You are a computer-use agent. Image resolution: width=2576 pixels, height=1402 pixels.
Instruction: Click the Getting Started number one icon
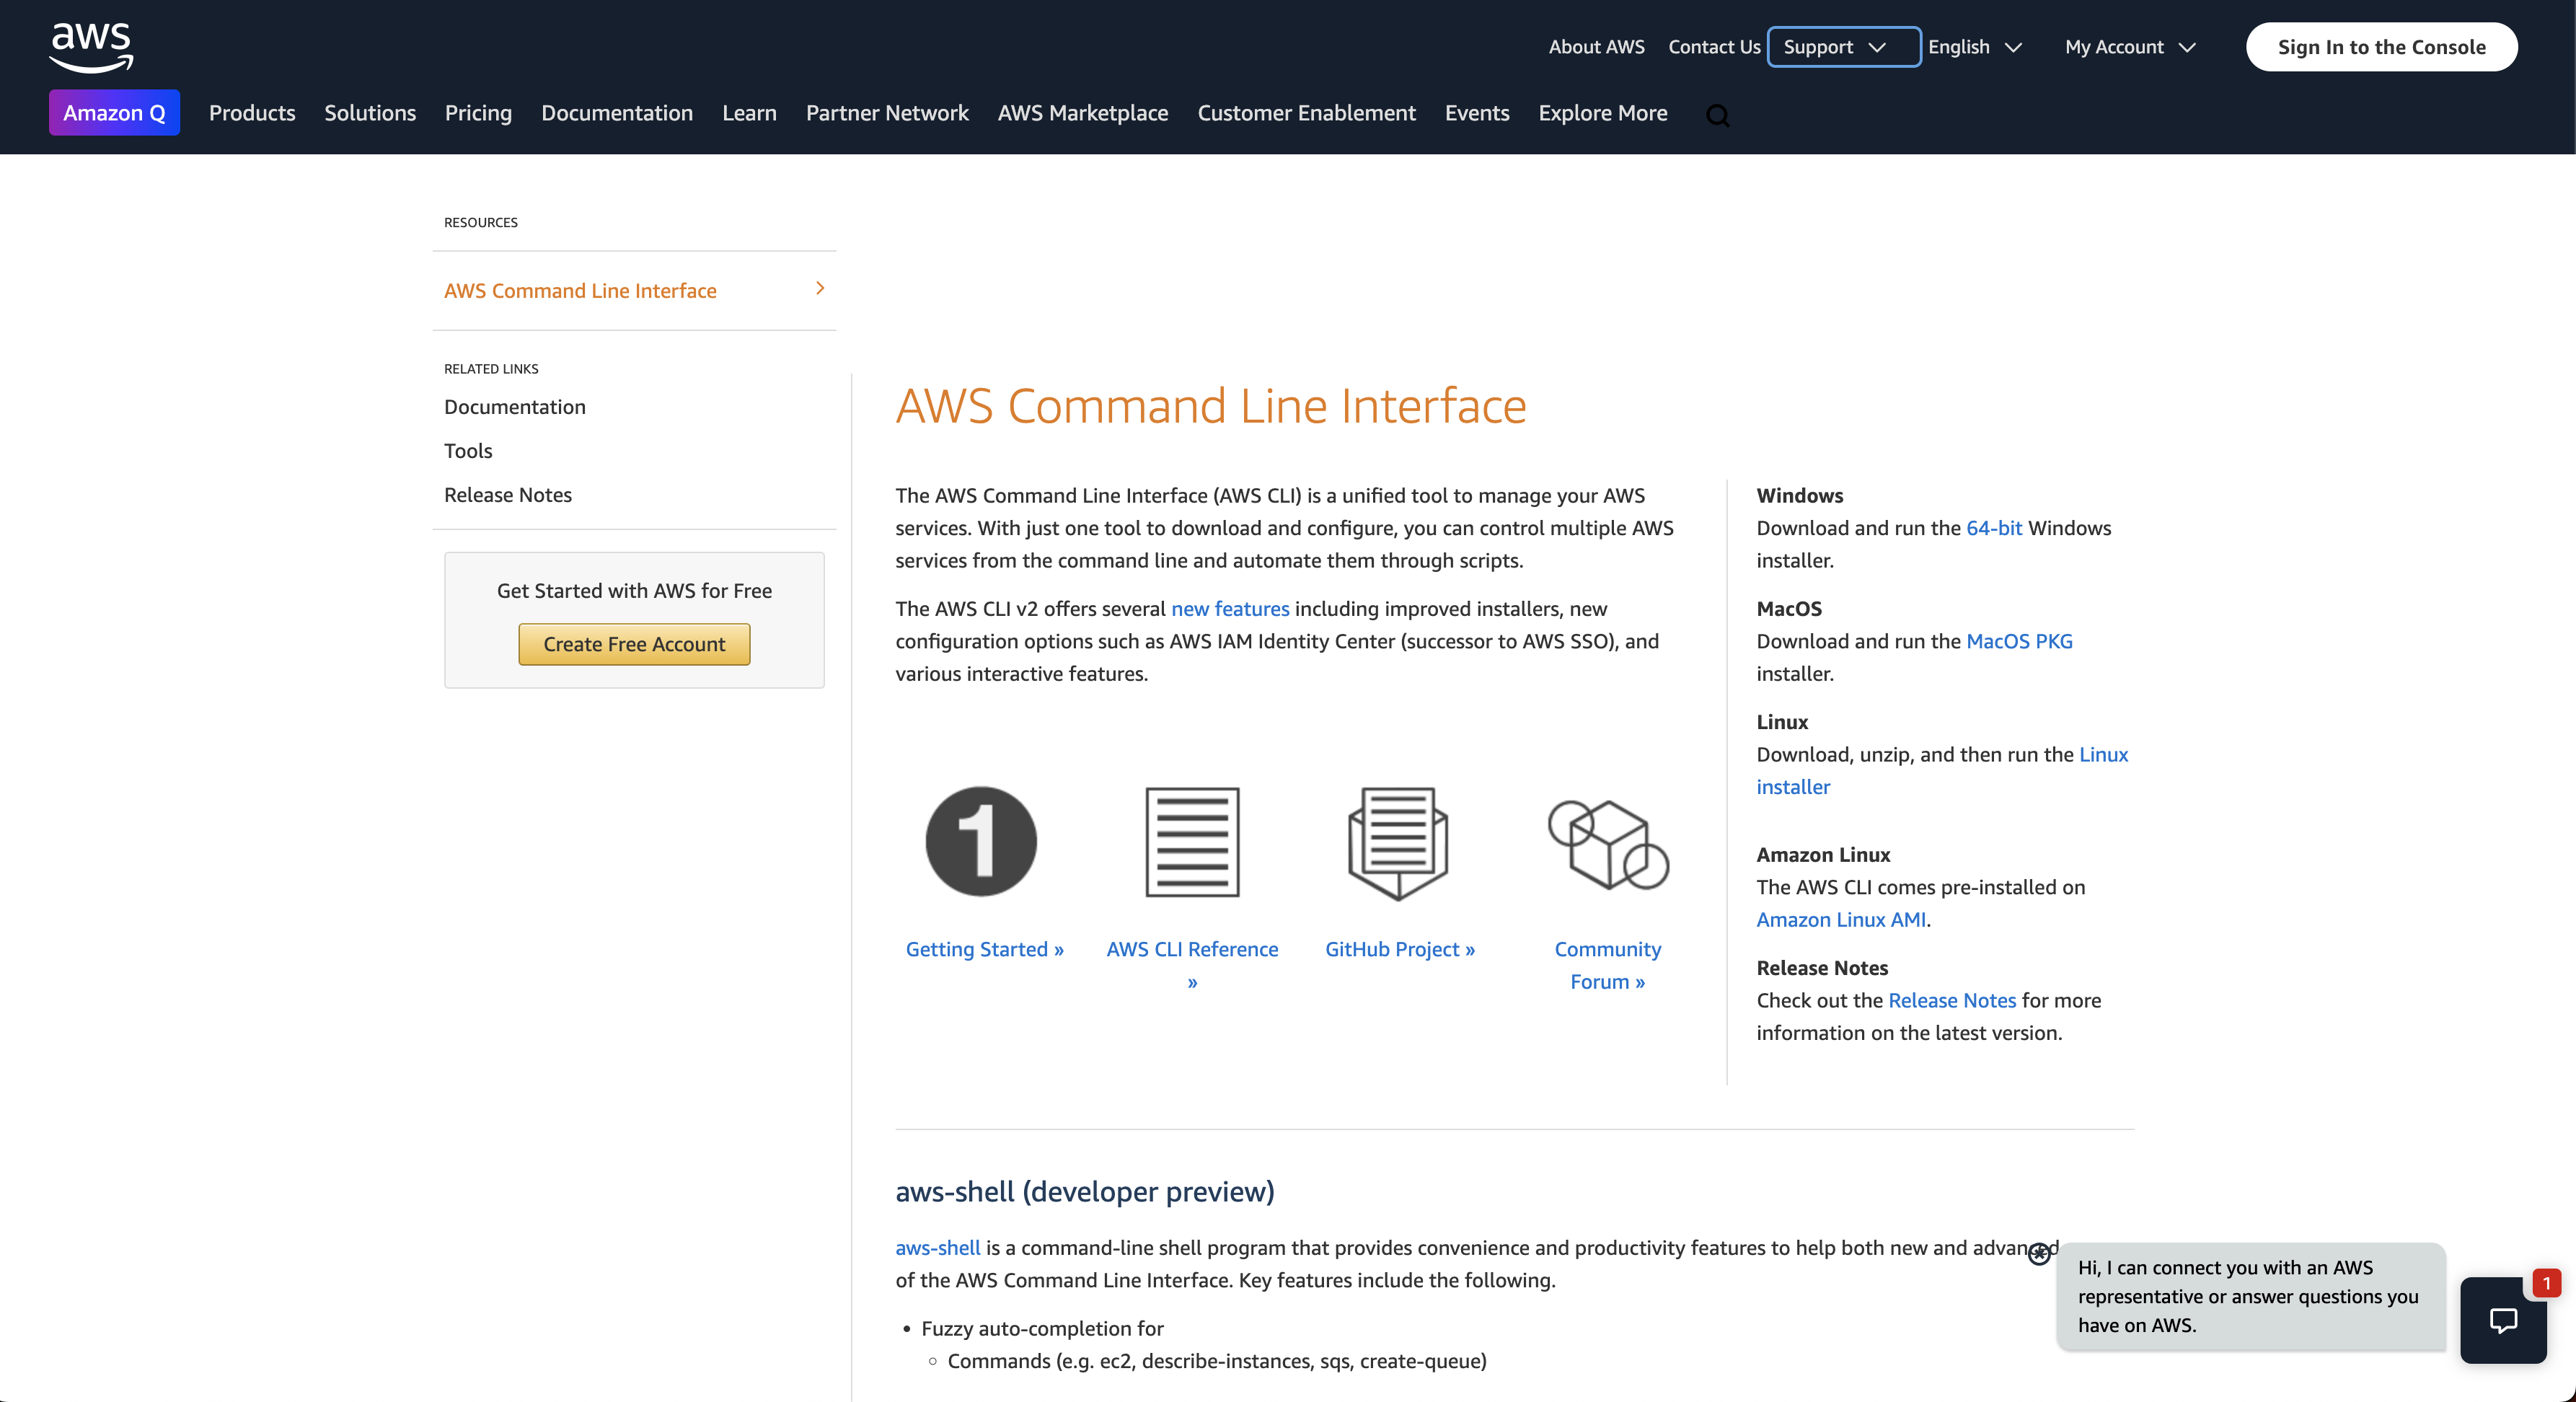tap(981, 841)
